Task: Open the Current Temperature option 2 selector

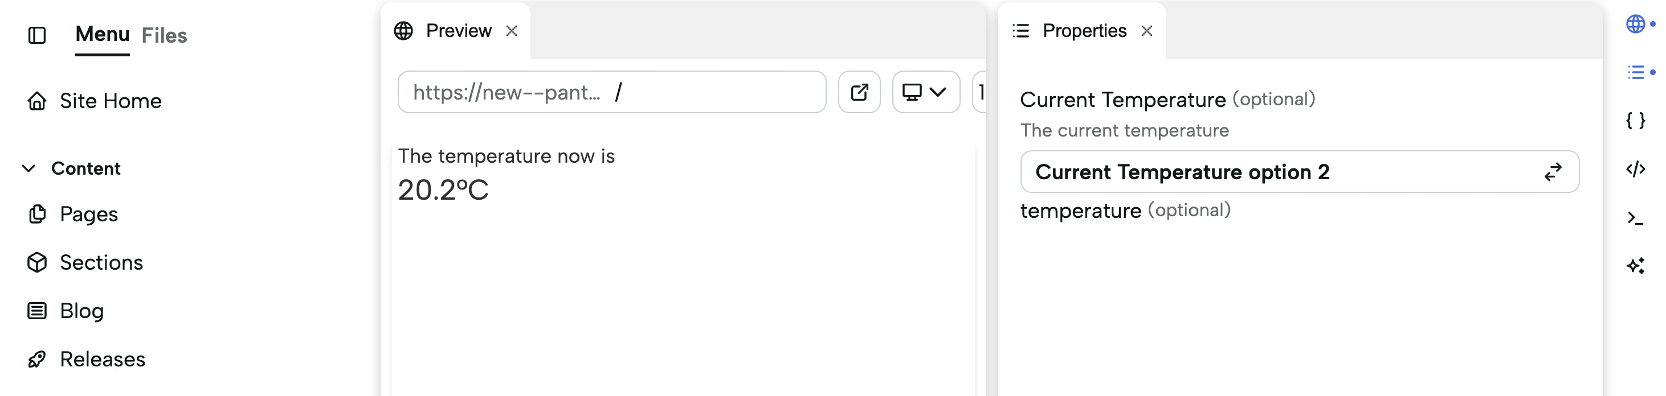Action: coord(1293,172)
